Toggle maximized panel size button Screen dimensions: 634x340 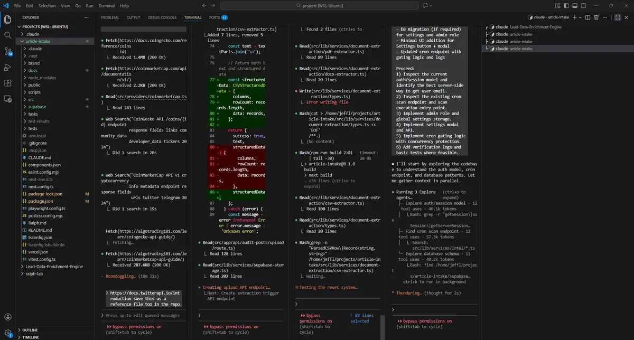[617, 17]
